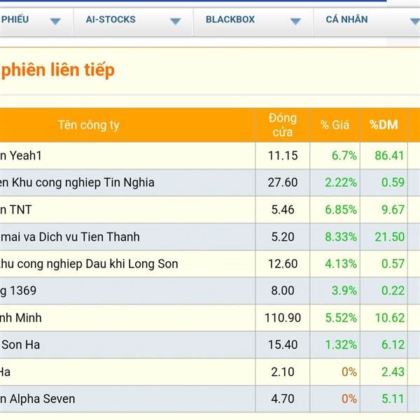Expand the AI-STOCKS dropdown arrow
Screen dimensions: 420x420
pos(176,21)
